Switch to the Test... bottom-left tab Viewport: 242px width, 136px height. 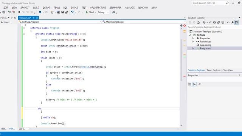click(x=3, y=128)
